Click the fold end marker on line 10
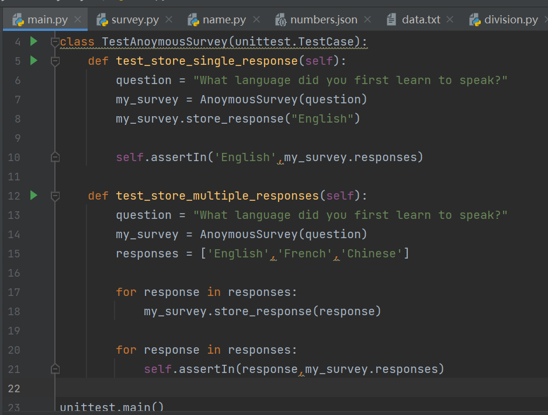The image size is (548, 415). (x=56, y=157)
